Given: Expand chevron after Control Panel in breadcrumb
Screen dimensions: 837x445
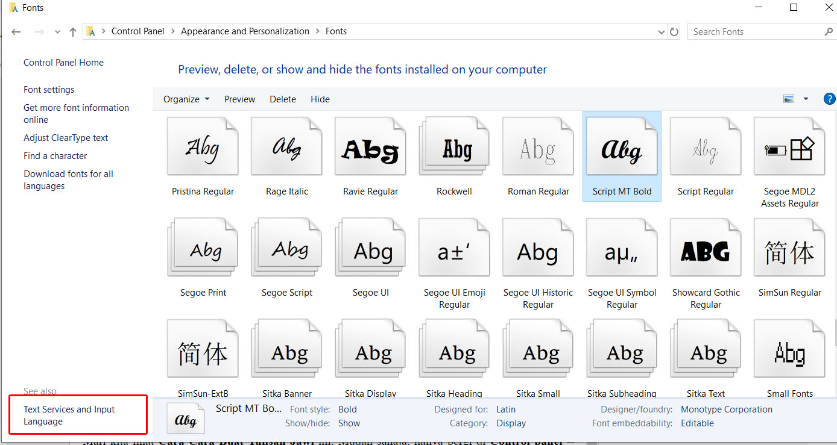Looking at the screenshot, I should (x=172, y=31).
